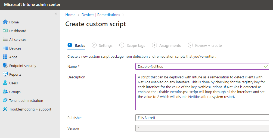Click the Troubleshooting + support tools icon

(5, 109)
